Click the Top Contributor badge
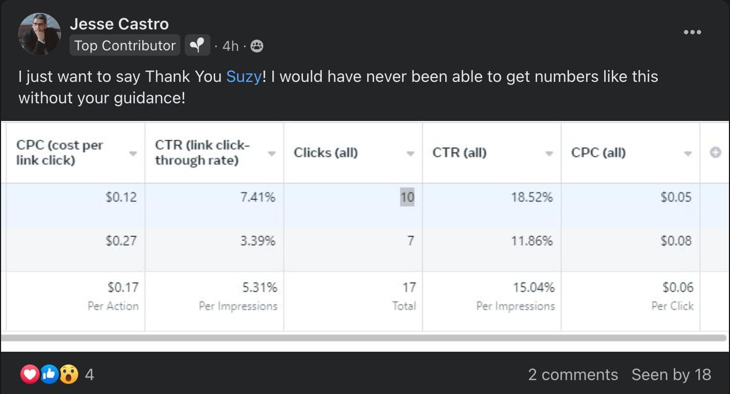The image size is (730, 394). [125, 46]
